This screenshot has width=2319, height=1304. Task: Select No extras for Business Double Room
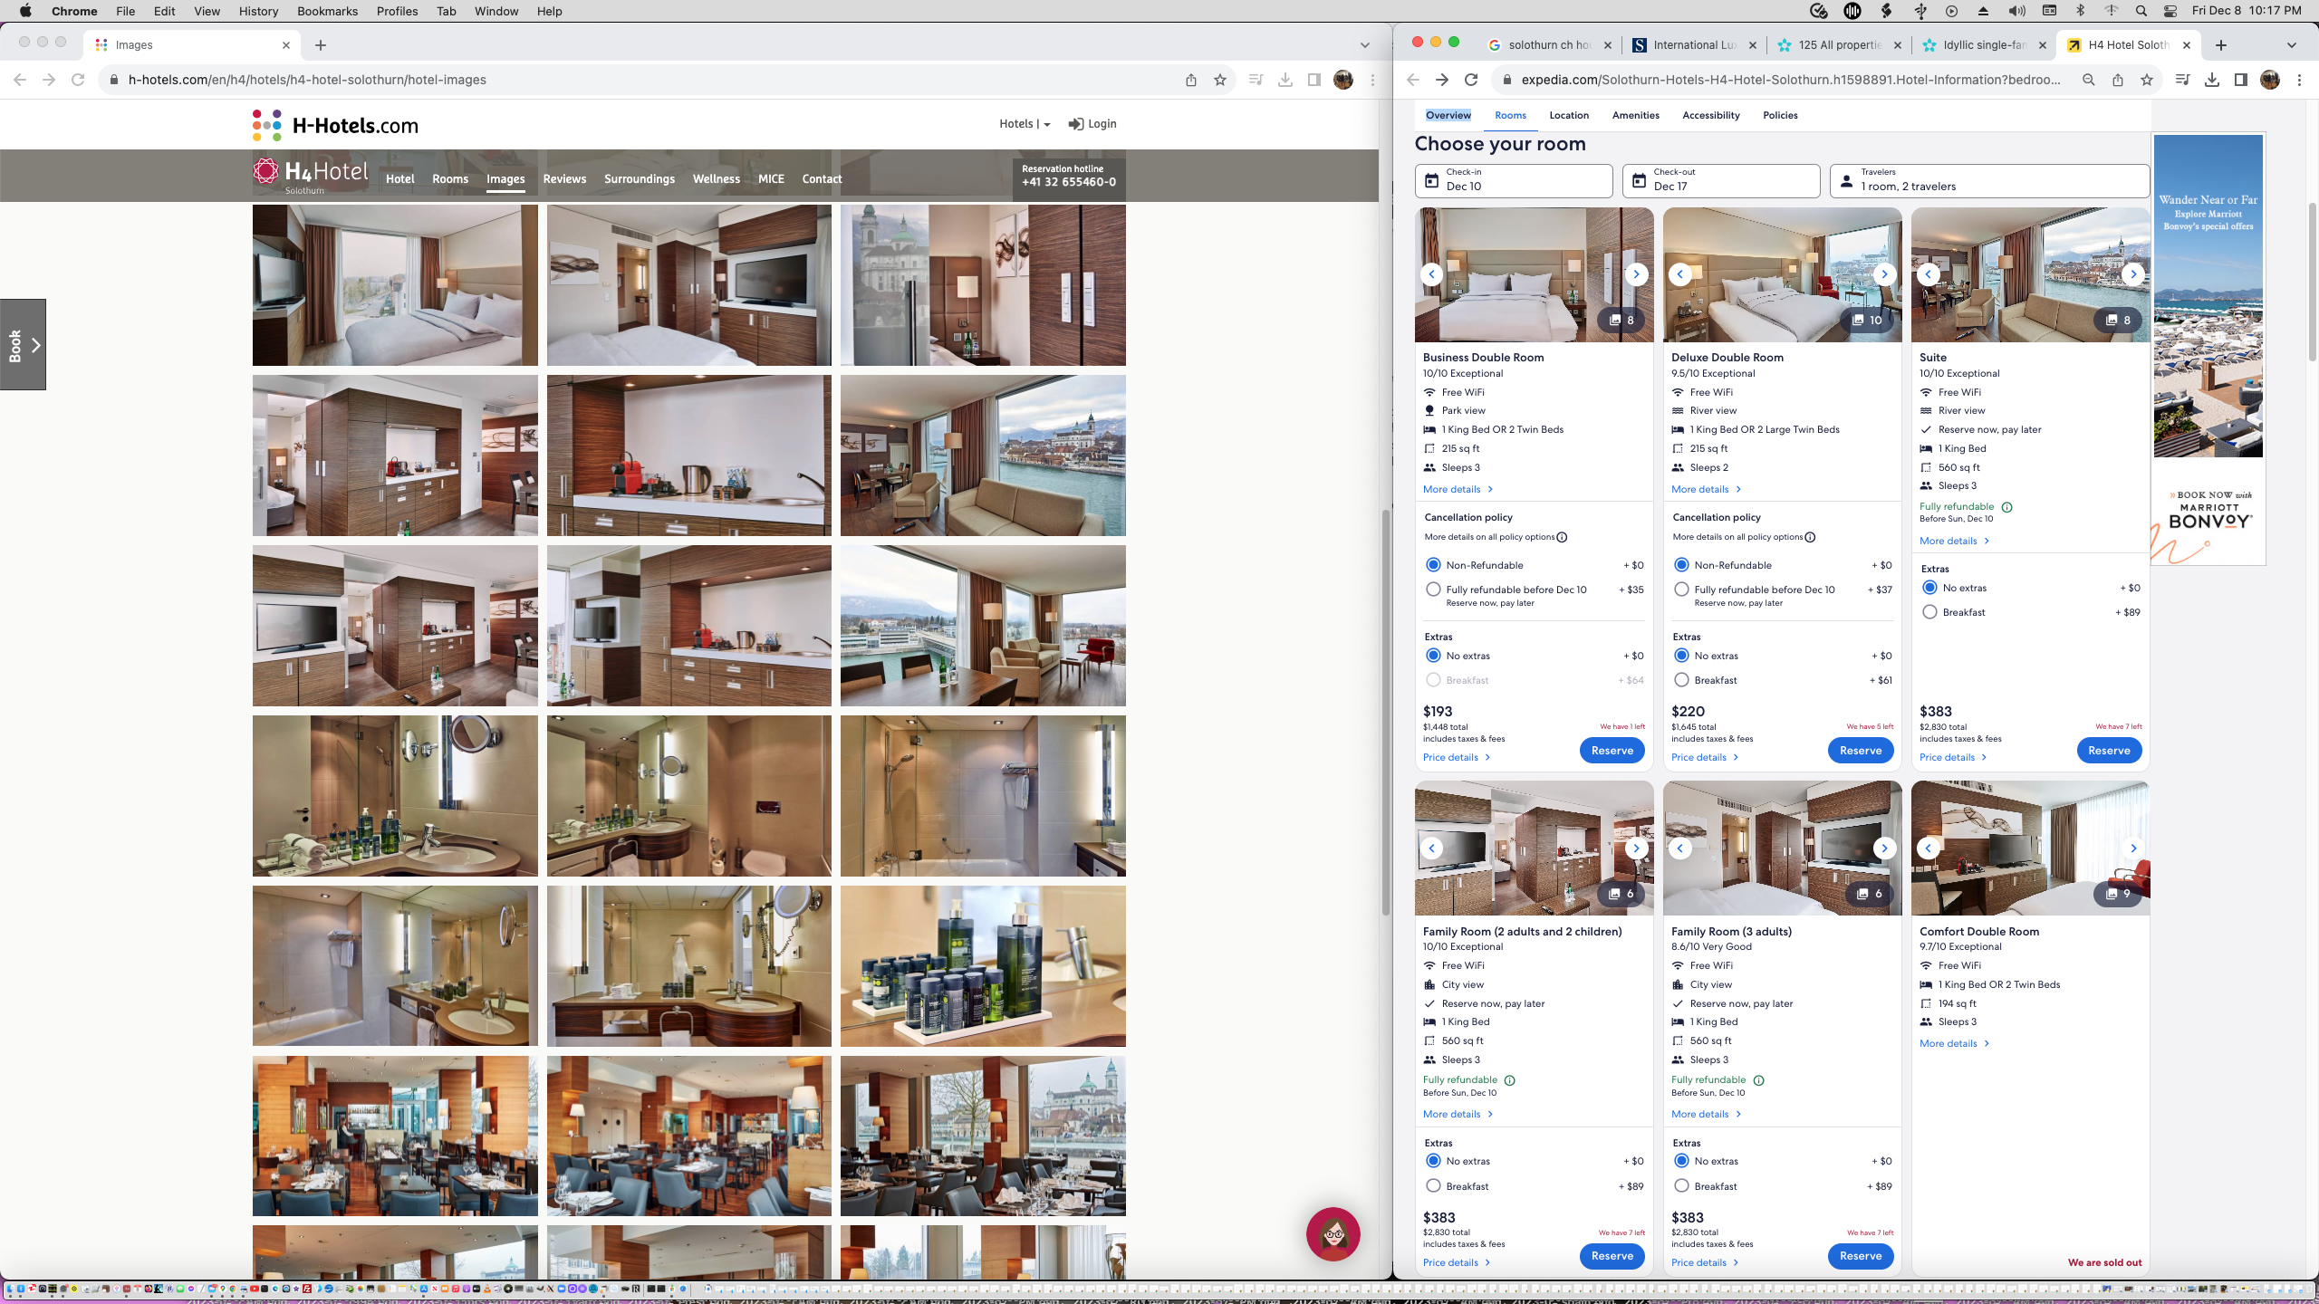pyautogui.click(x=1433, y=656)
